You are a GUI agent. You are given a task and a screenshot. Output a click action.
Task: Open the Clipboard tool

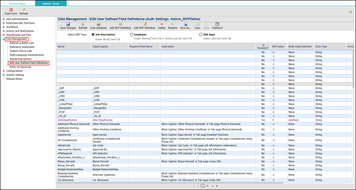point(217,24)
